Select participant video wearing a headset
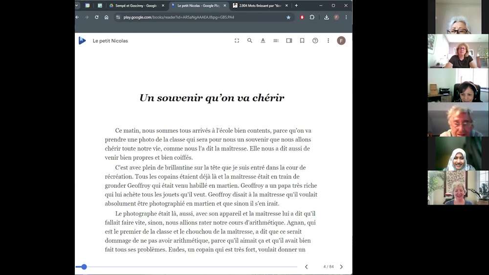489x275 pixels. pyautogui.click(x=458, y=85)
